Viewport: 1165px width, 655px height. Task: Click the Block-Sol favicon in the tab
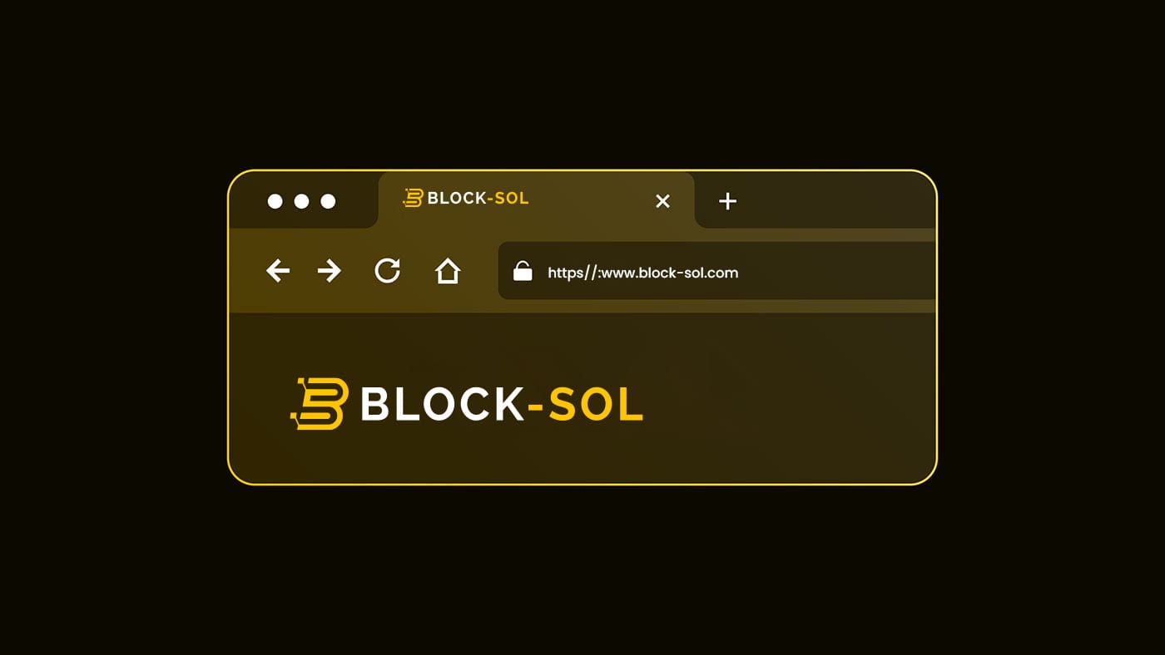413,198
